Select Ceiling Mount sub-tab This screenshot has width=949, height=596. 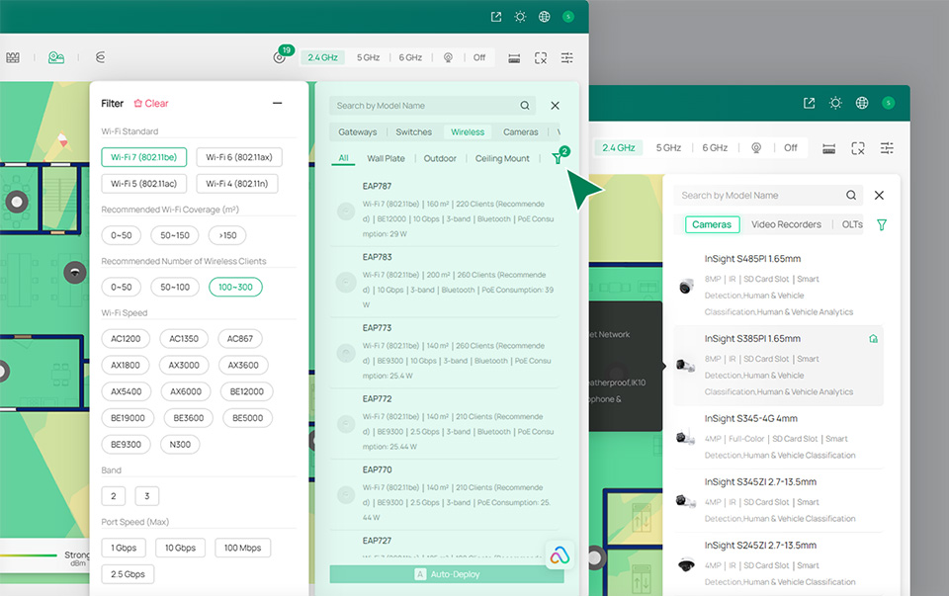pos(502,158)
